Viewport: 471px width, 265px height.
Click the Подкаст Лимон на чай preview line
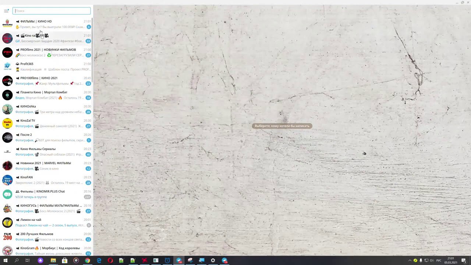tap(49, 225)
